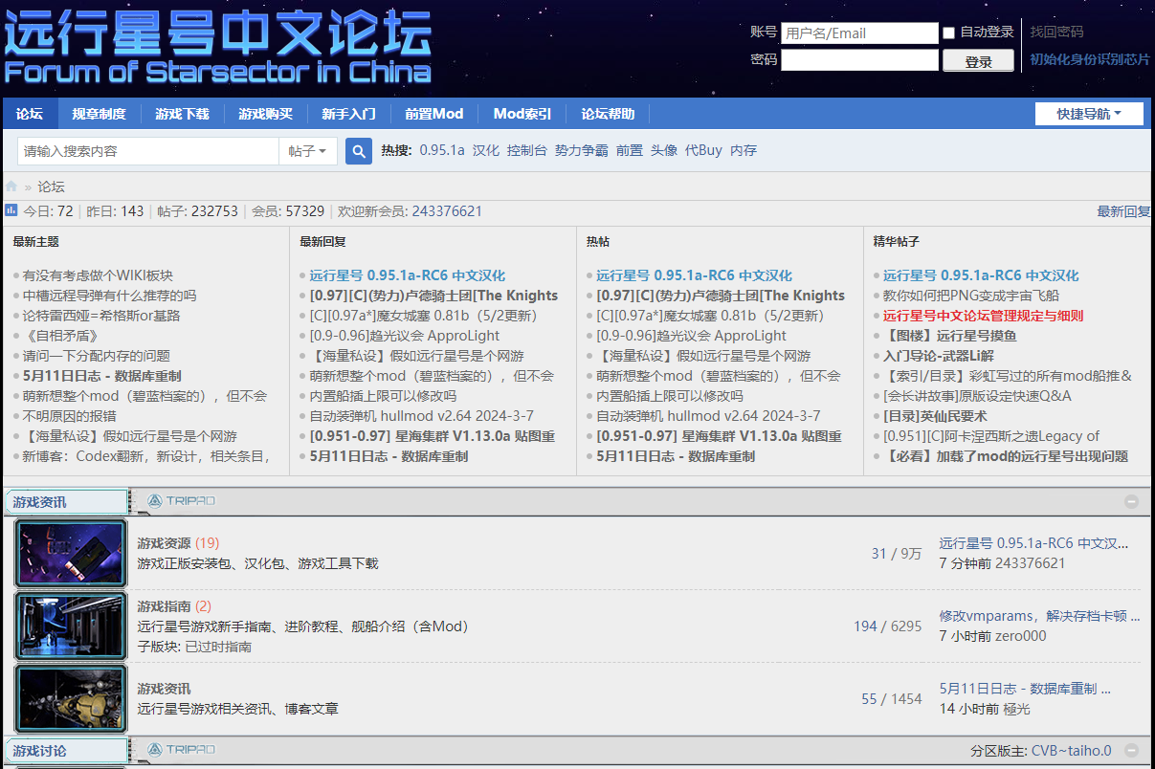Open the 帖子 search type dropdown

coord(308,151)
